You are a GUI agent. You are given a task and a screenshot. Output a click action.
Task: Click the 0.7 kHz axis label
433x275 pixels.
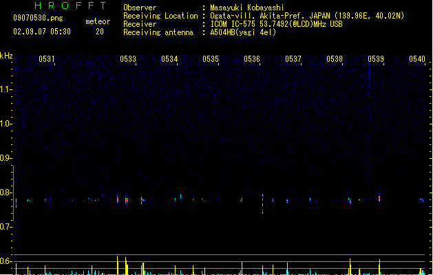click(x=6, y=227)
